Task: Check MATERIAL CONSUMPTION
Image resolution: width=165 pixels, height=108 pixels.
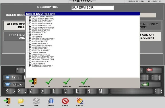Action: (30, 59)
